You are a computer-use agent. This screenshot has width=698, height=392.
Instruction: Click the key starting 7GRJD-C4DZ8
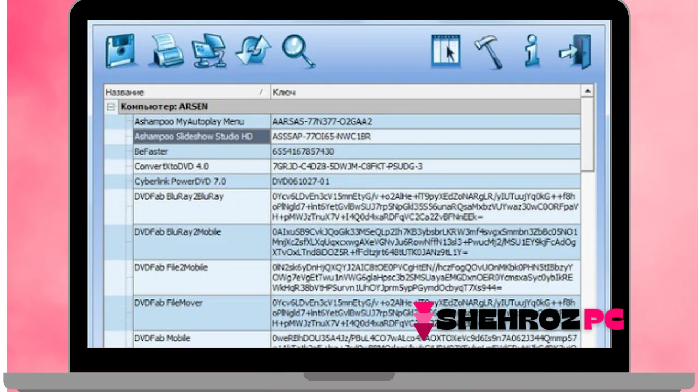347,166
